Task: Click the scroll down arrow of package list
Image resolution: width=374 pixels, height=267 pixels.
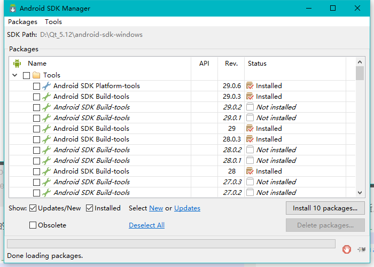Action: [x=360, y=193]
